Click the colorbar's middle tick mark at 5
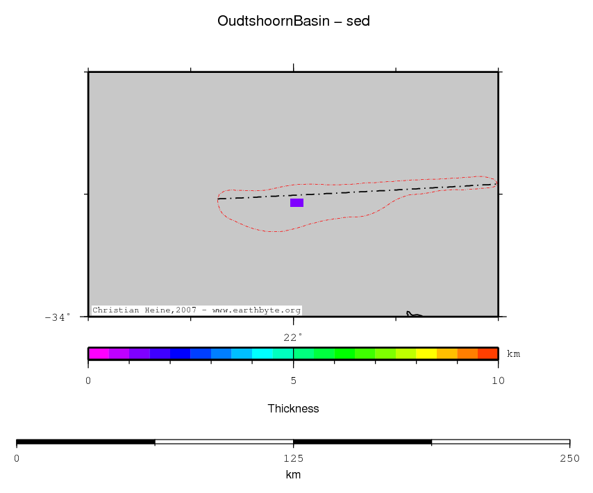 coord(293,353)
